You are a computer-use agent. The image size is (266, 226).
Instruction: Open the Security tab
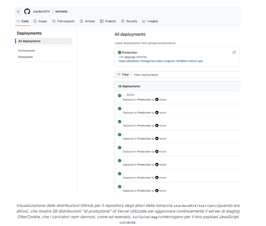129,21
